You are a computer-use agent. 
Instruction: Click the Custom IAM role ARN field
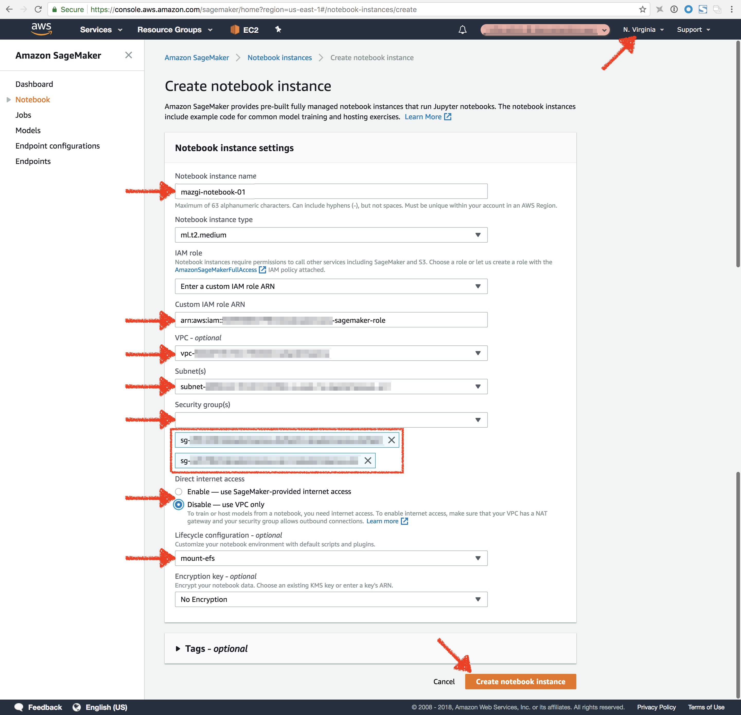click(x=331, y=320)
